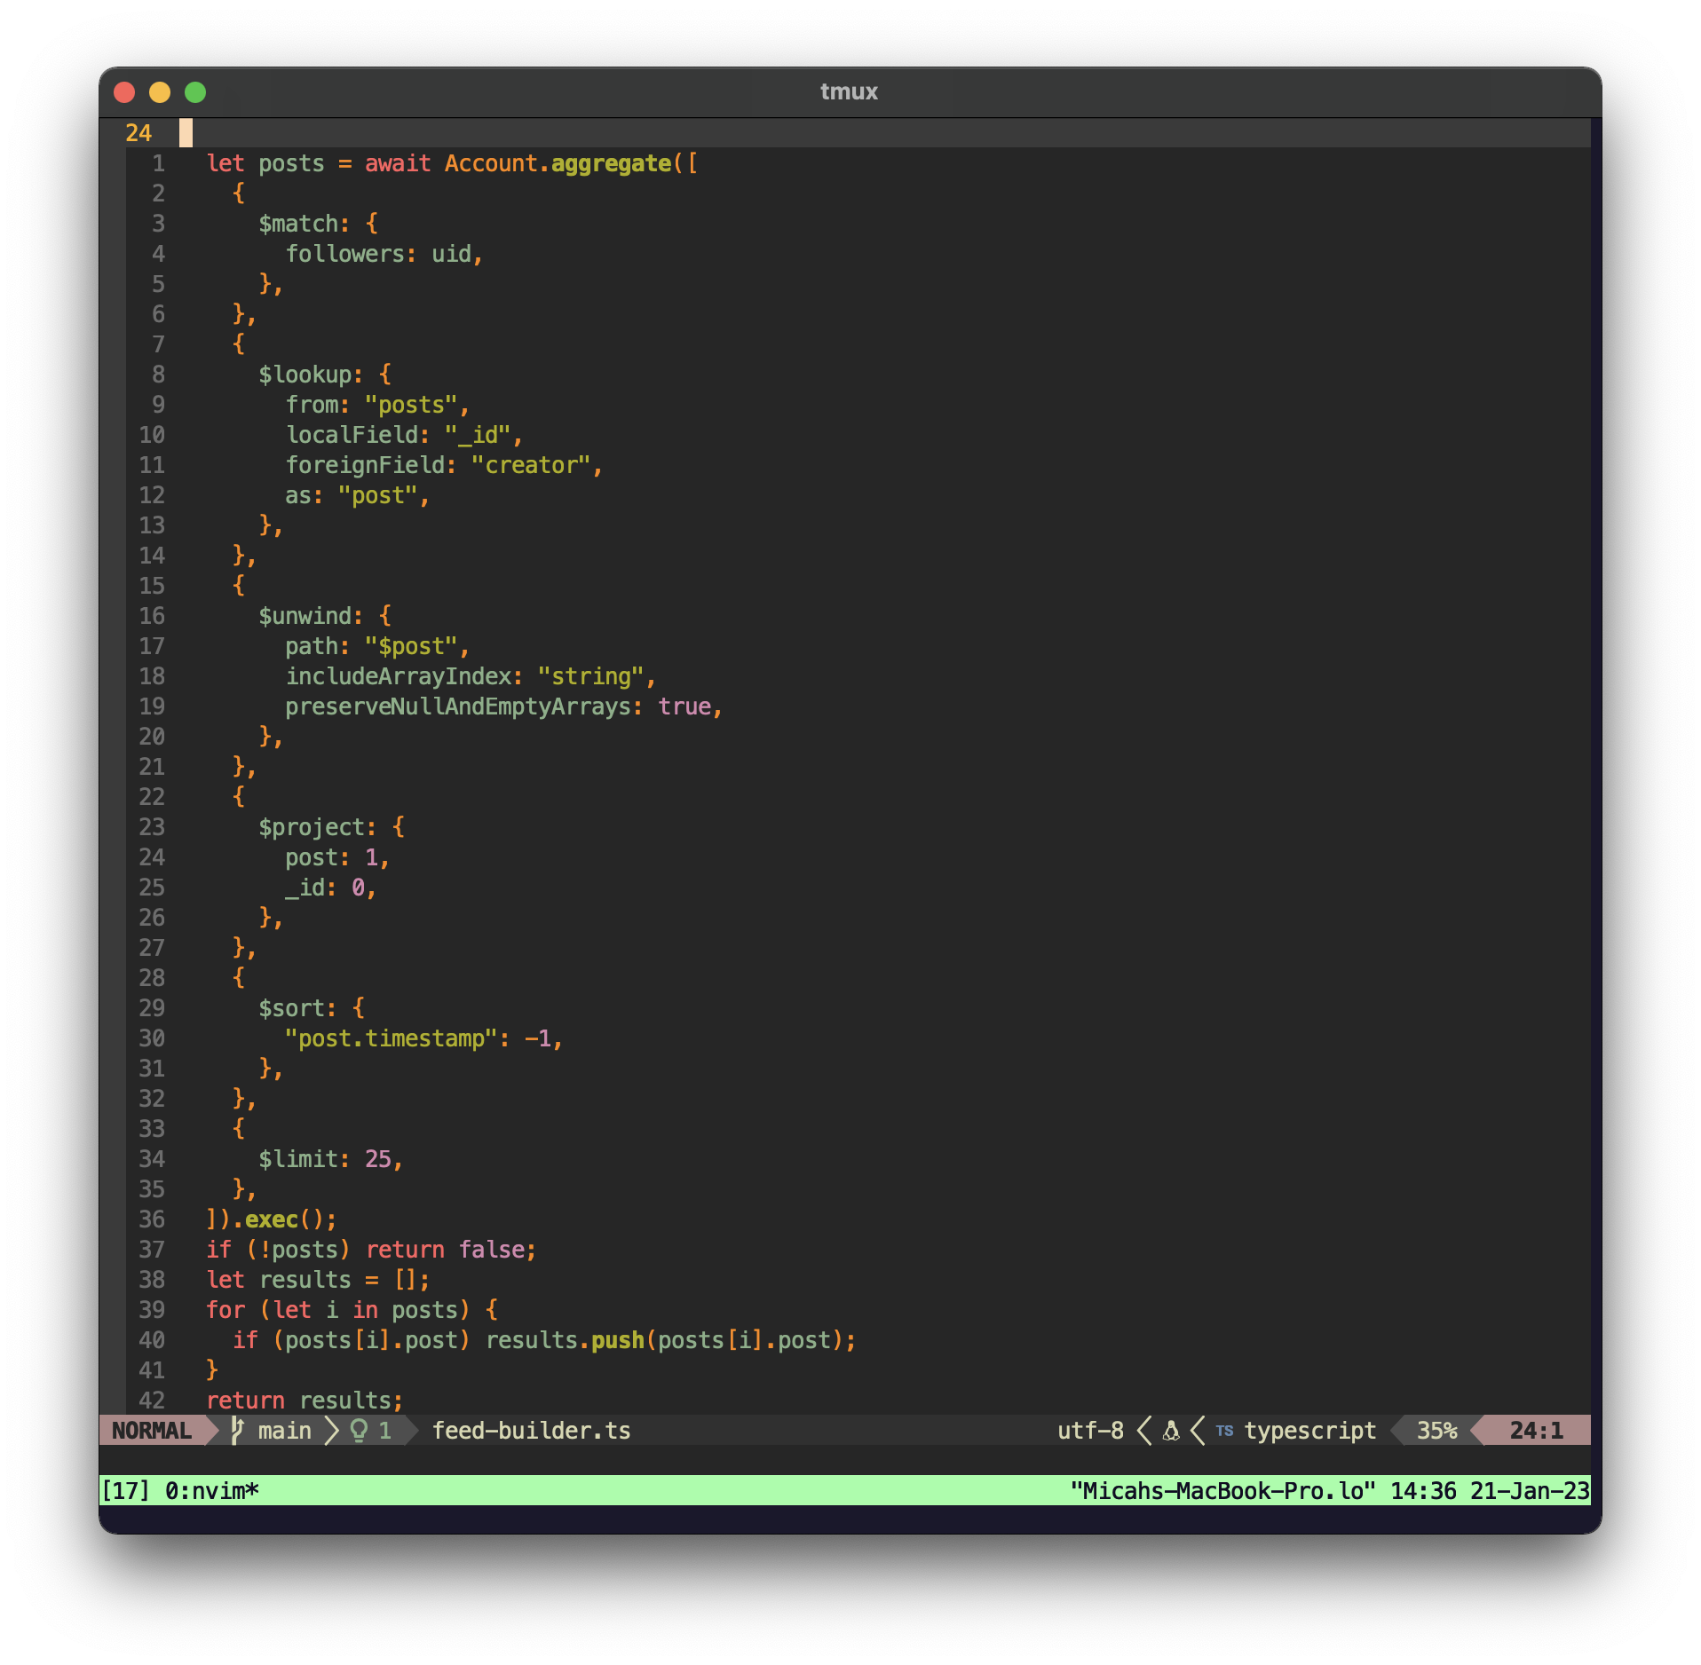Click the true value of preserveNullAndEmptyArrays
This screenshot has width=1701, height=1665.
coord(684,706)
